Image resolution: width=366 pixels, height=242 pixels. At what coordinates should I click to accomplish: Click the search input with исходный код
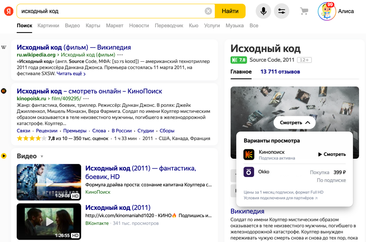(109, 11)
